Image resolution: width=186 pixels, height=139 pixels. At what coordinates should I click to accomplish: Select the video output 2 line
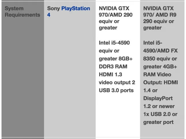[117, 83]
